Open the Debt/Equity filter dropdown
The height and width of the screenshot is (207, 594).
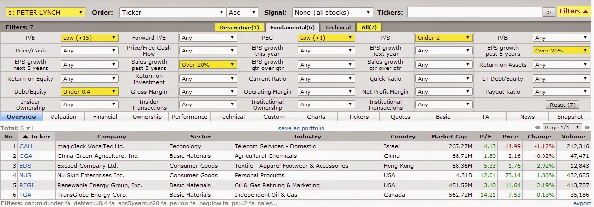(89, 91)
